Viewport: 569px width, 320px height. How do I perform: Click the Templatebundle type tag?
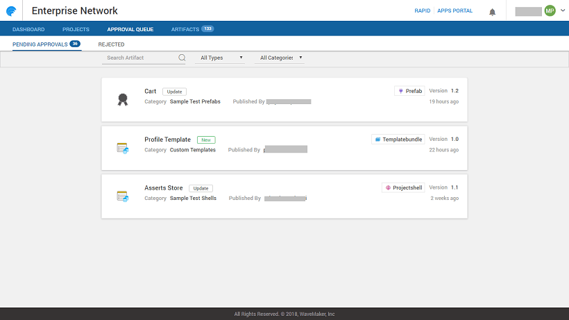click(x=398, y=140)
